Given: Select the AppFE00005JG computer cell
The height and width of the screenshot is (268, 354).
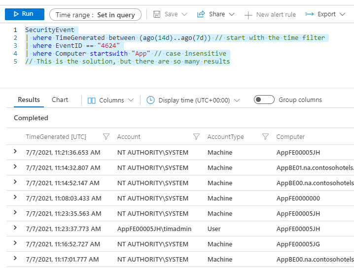Looking at the screenshot, I should click(x=298, y=244).
